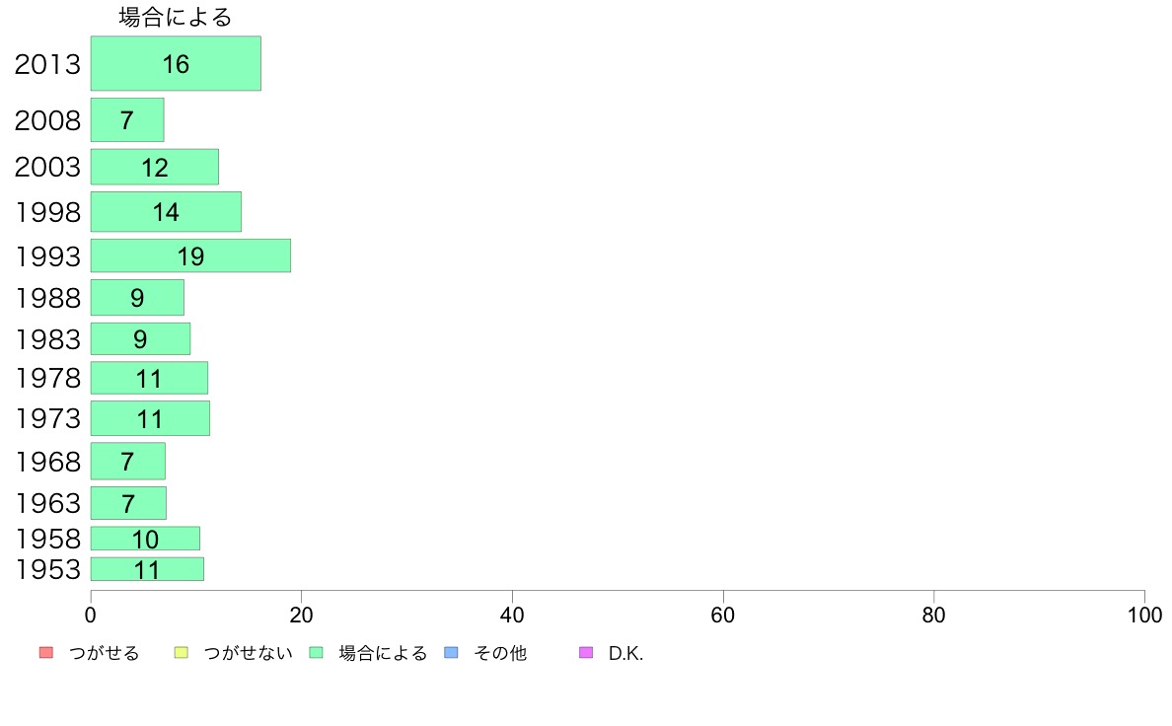Click the red つがせる legend swatch
This screenshot has width=1172, height=726.
(x=45, y=653)
